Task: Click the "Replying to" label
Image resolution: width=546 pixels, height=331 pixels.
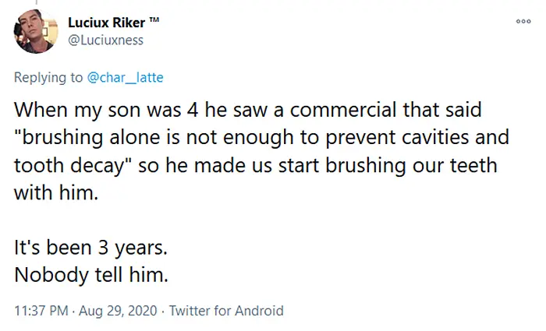Action: 47,76
